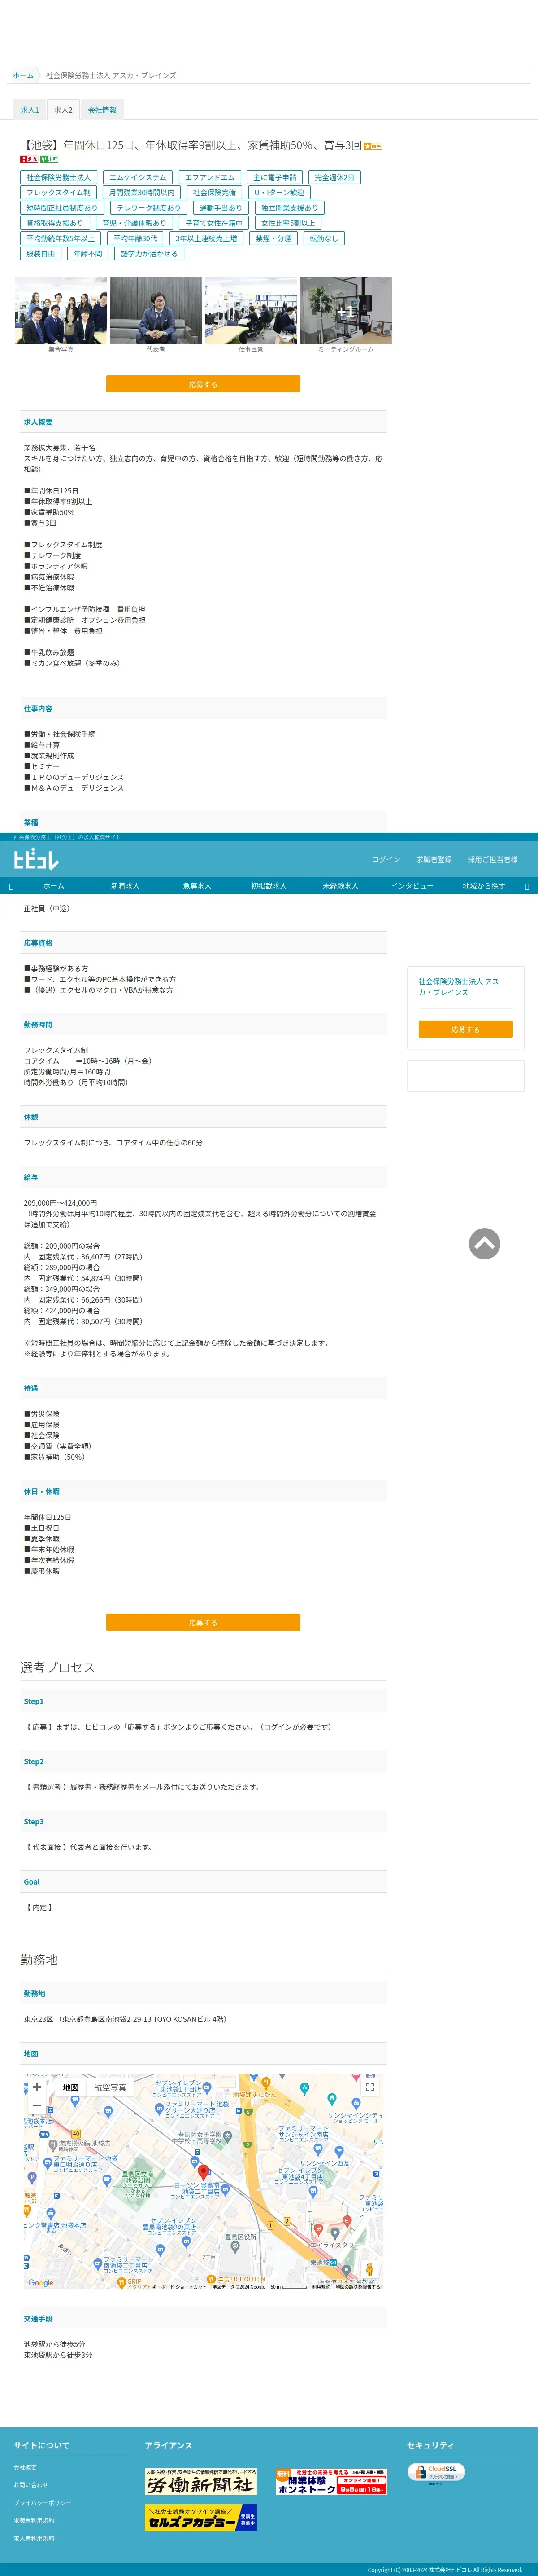Screen dimensions: 538x2576
Task: Open the 求職者登録 link
Action: (434, 859)
